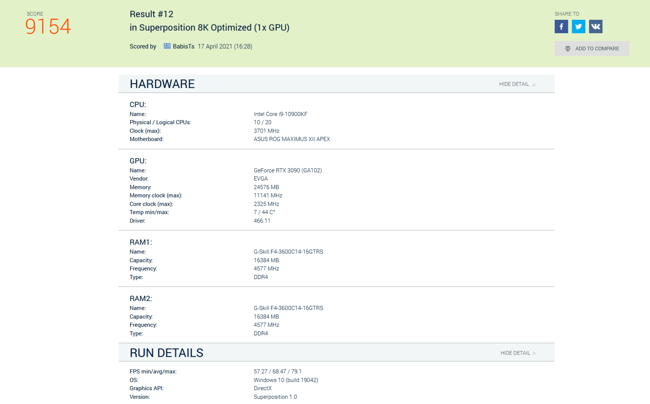Click the 10 / 20 CPU count value

[x=262, y=122]
